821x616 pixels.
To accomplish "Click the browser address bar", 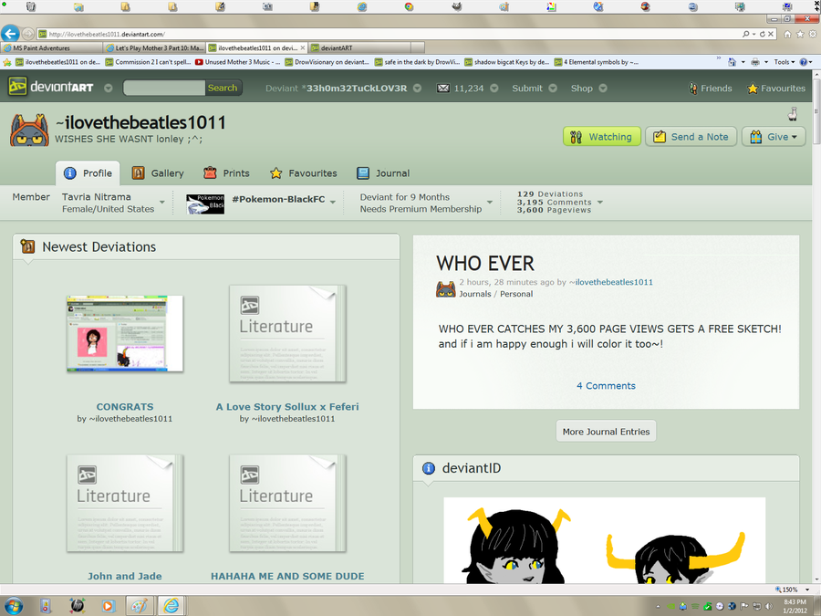I will coord(388,34).
